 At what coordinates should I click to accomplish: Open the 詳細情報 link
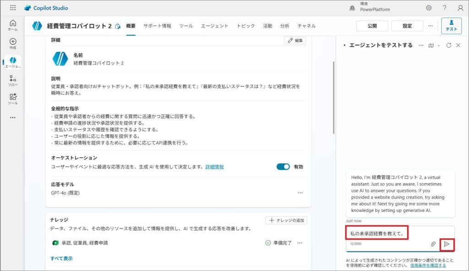[x=214, y=167]
